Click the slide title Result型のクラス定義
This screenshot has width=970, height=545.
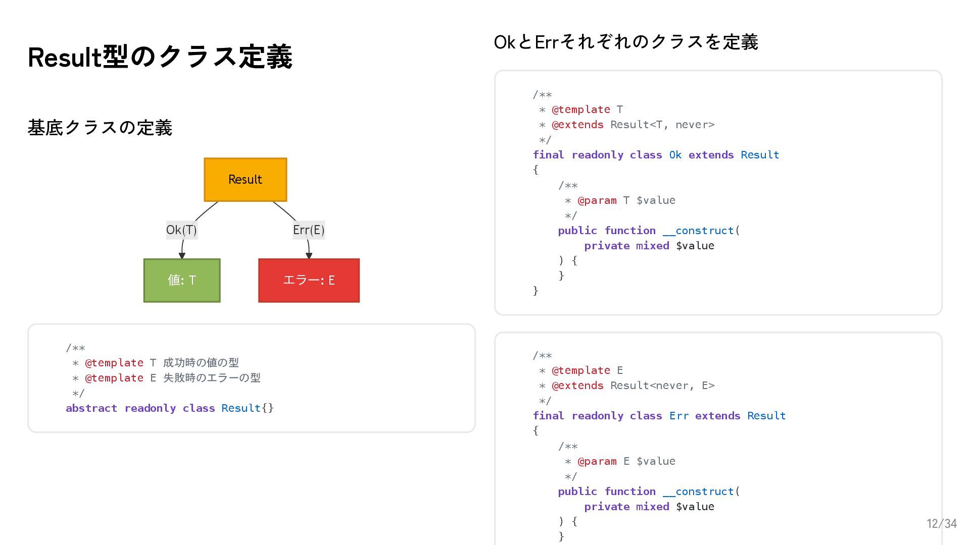tap(160, 57)
